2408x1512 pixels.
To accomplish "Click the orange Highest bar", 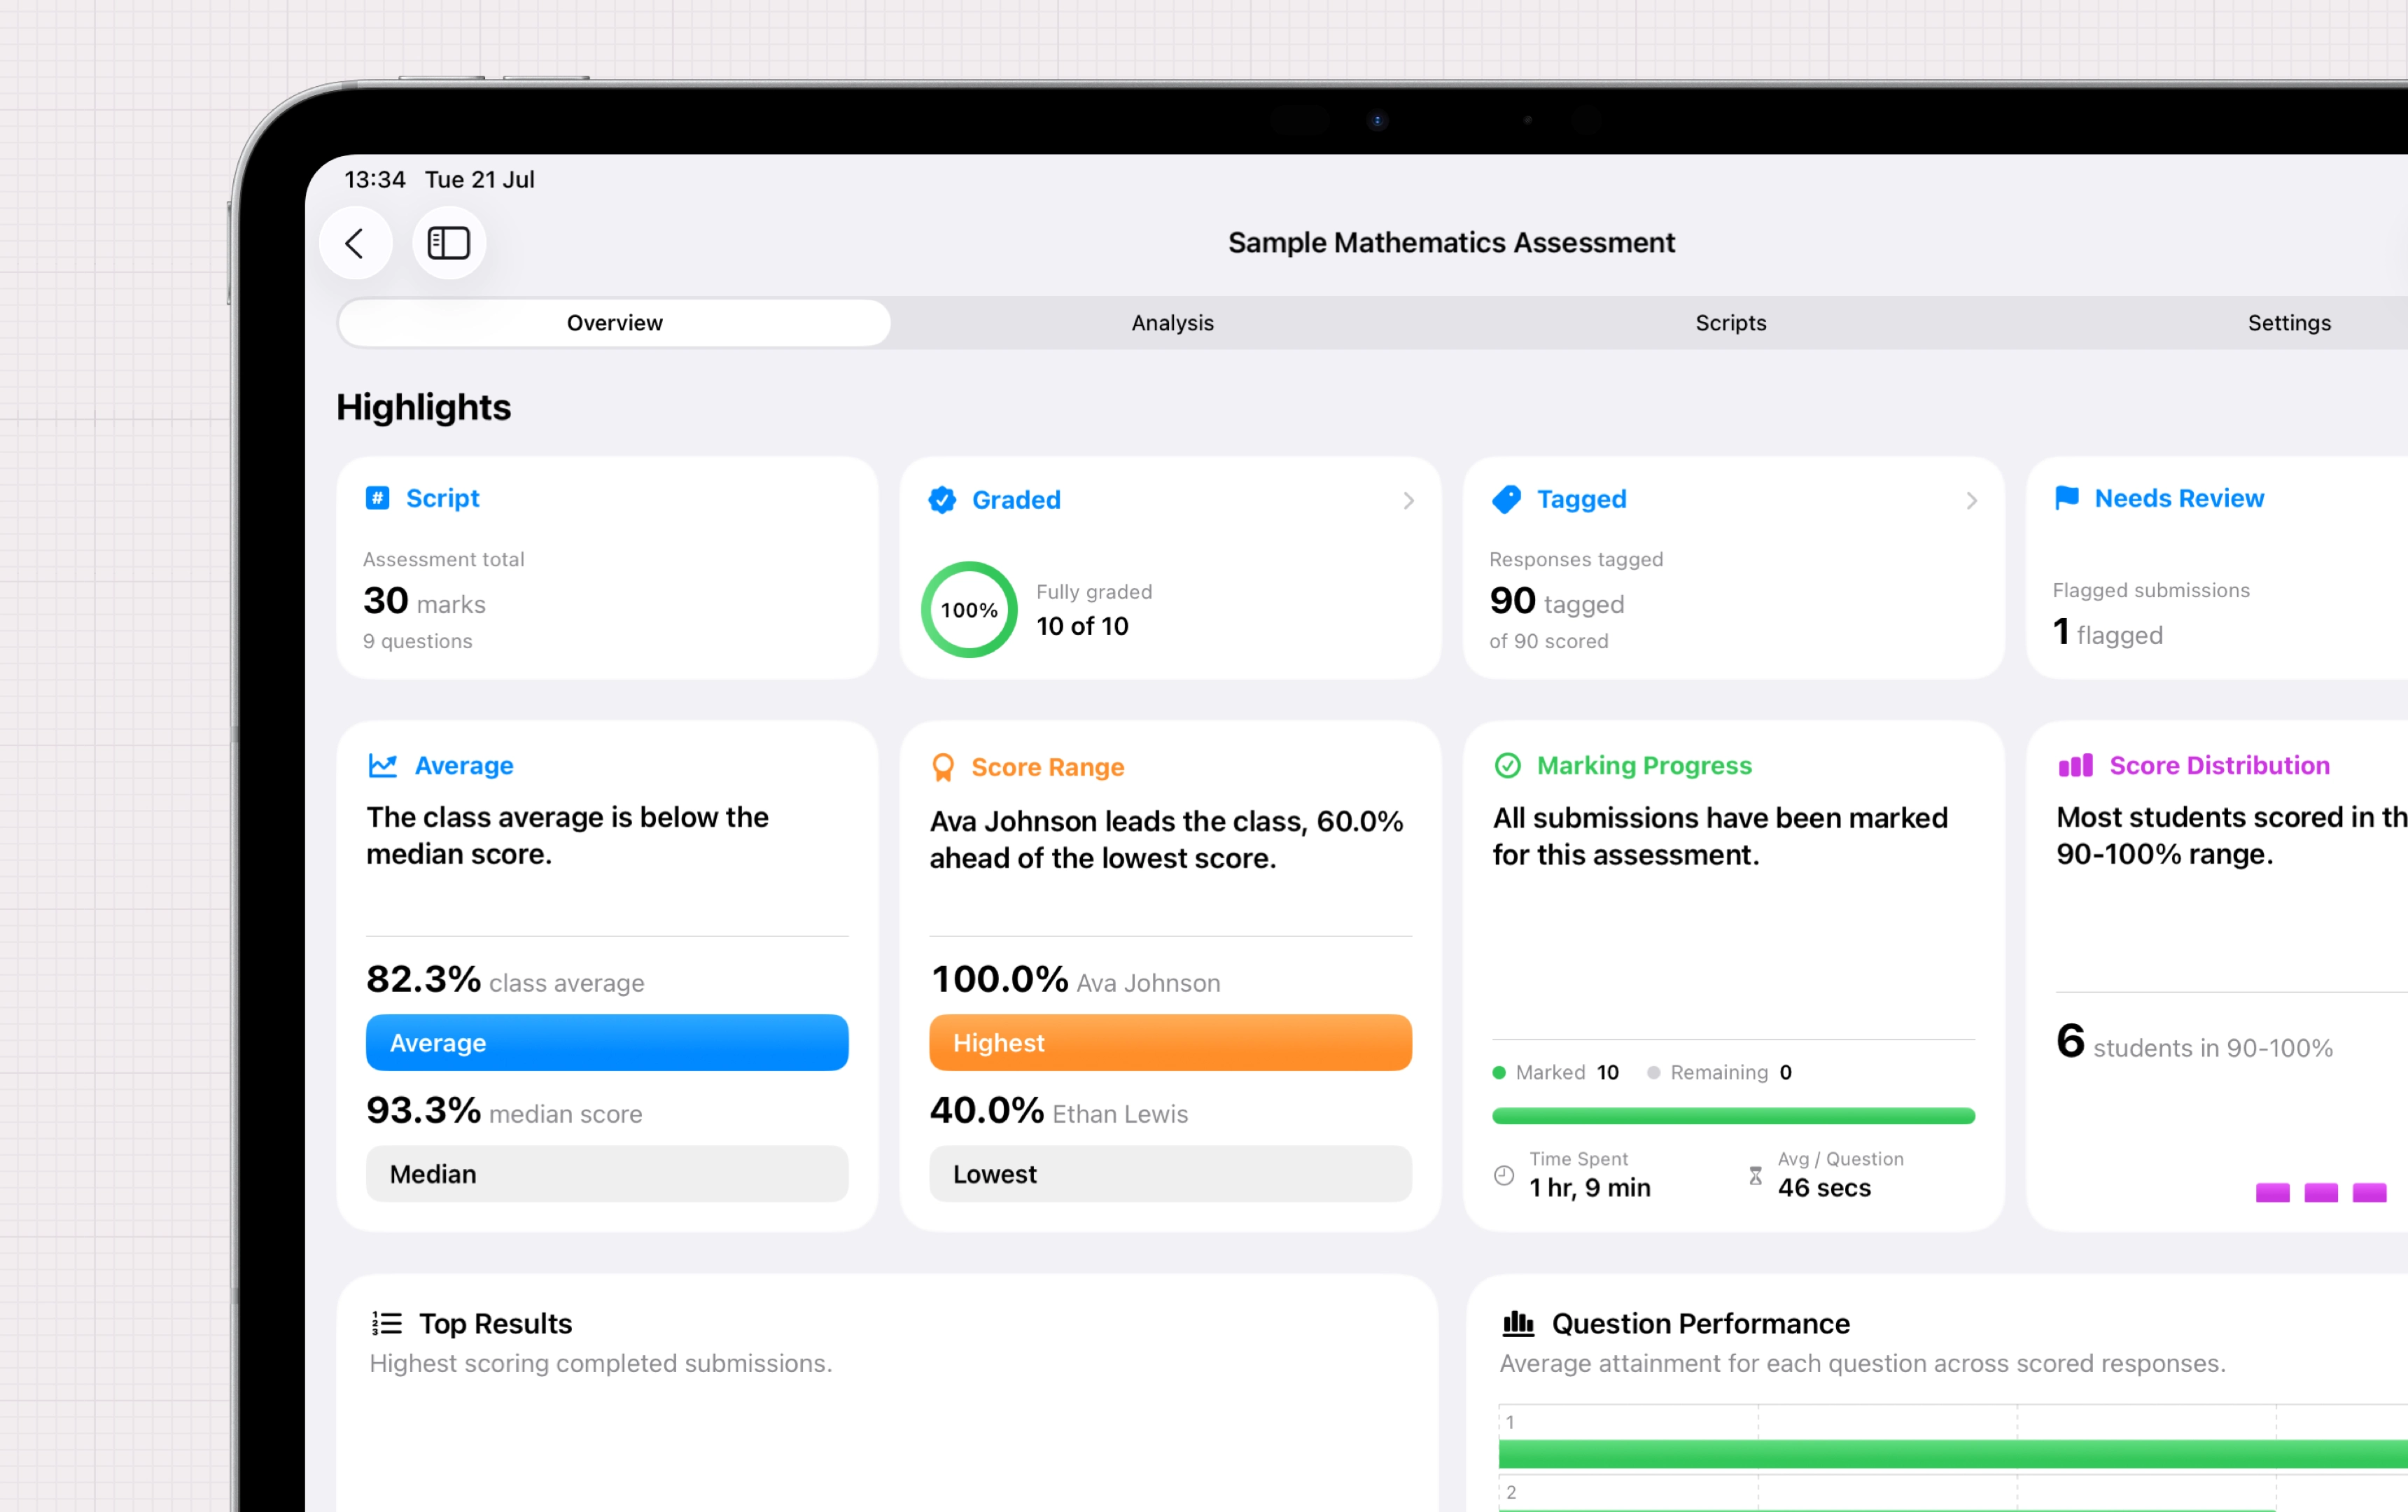I will pyautogui.click(x=1170, y=1043).
